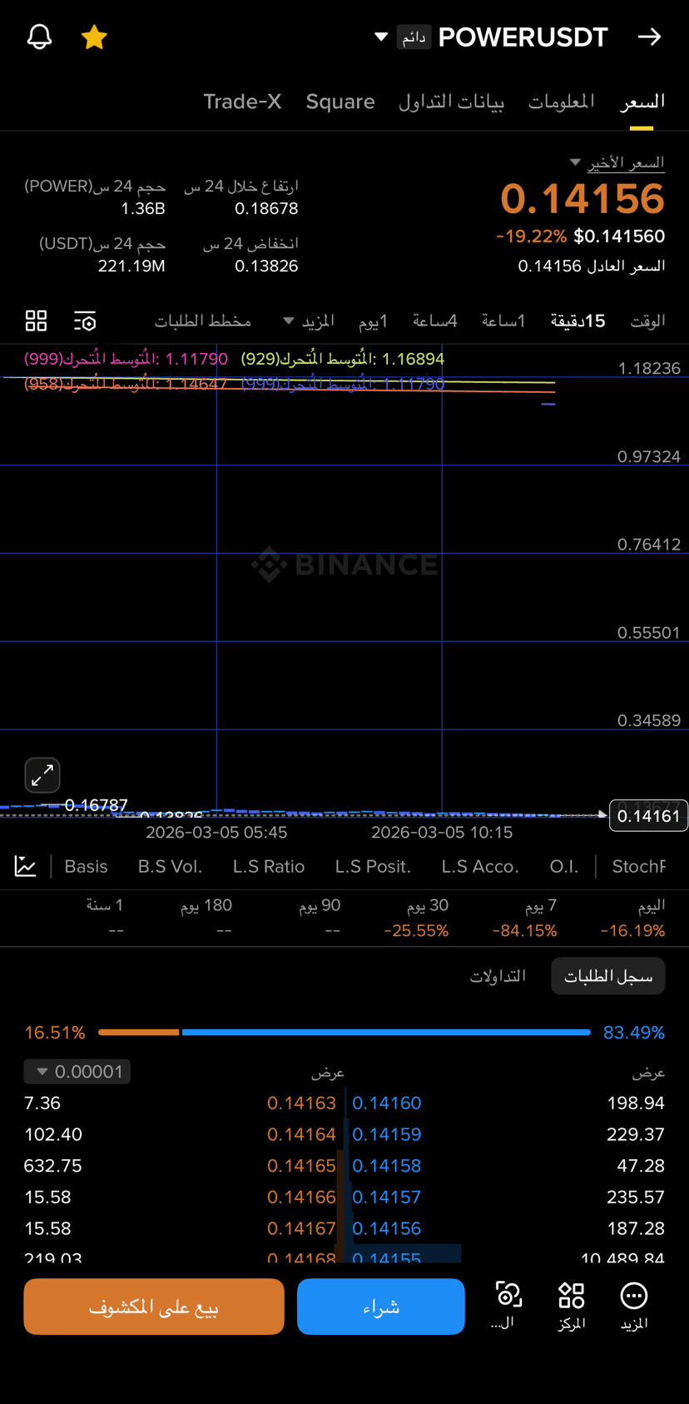The width and height of the screenshot is (689, 1404).
Task: Tap the 0.14161 current price label
Action: click(648, 815)
